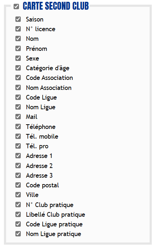Disable the Sexe field checkbox
Screen dimensions: 155x250
18,58
